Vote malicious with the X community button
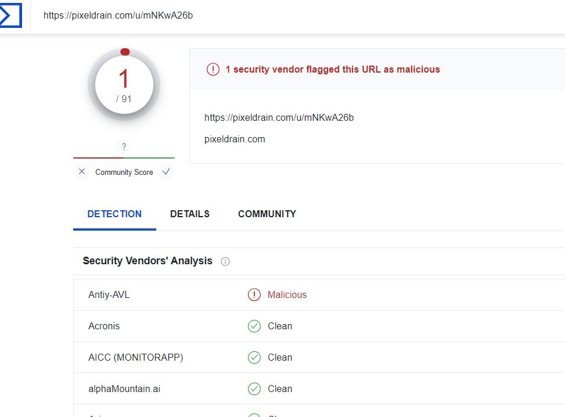Screen dimensions: 565x417 (82, 171)
